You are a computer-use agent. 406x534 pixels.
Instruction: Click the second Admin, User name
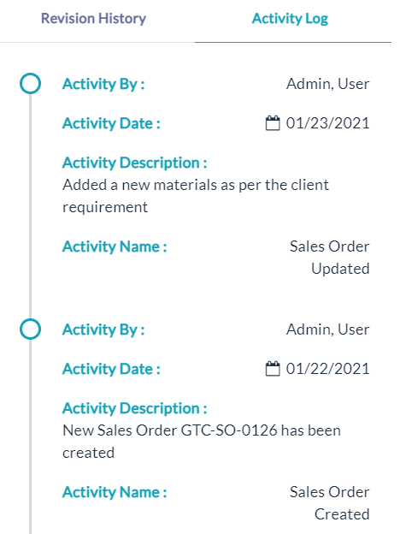(x=328, y=329)
